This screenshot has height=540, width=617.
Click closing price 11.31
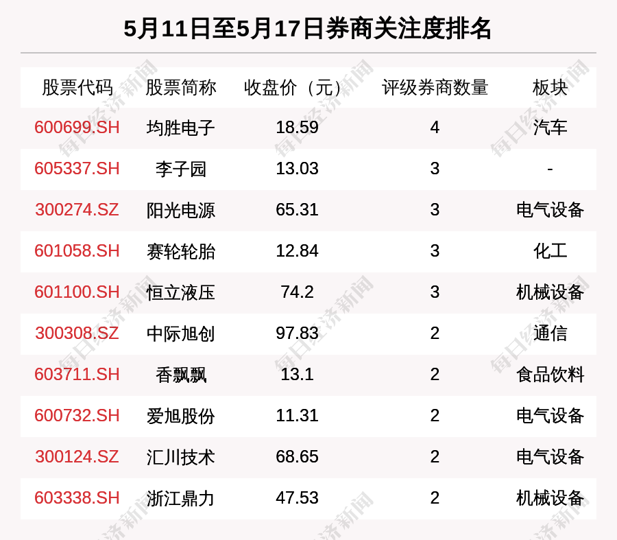pyautogui.click(x=297, y=416)
